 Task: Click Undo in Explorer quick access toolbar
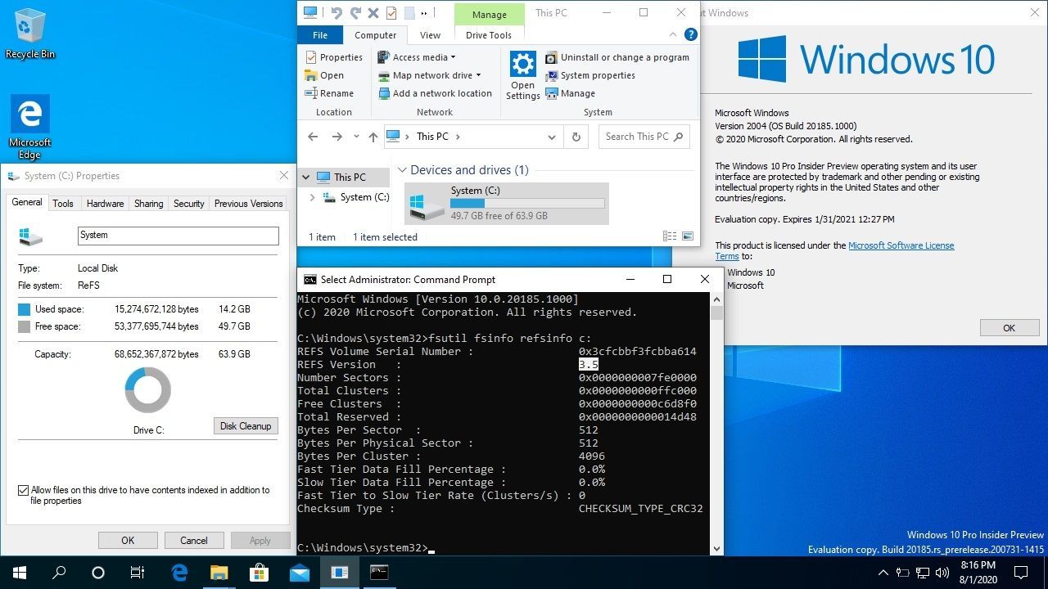(x=337, y=13)
